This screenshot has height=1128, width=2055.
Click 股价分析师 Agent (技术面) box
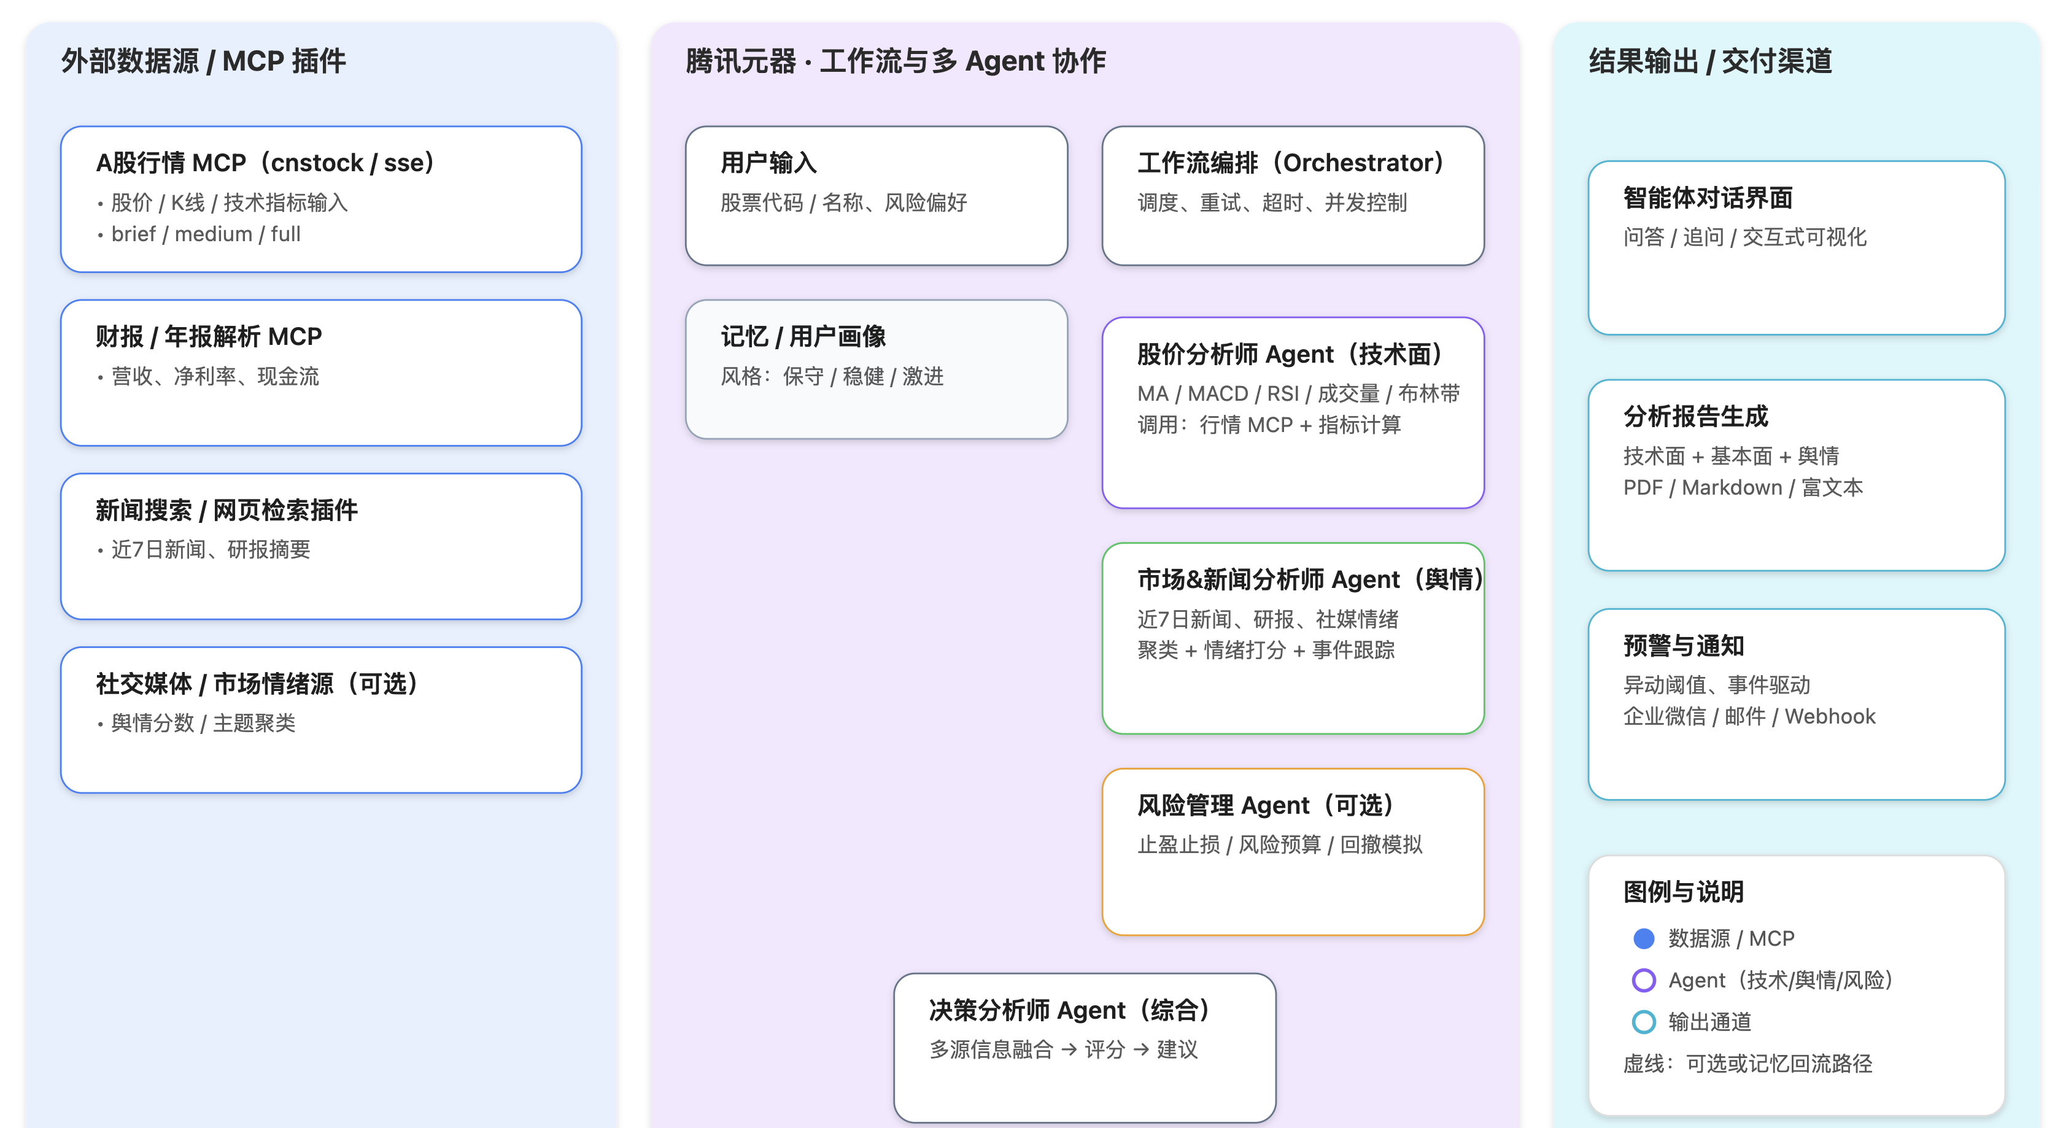[1292, 412]
